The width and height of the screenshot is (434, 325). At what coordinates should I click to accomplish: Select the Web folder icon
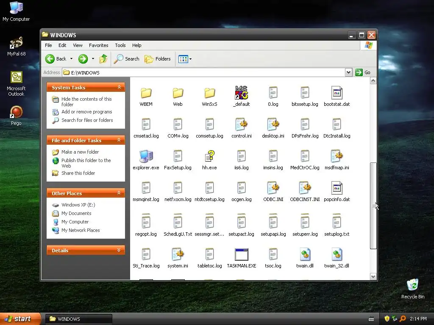click(178, 93)
